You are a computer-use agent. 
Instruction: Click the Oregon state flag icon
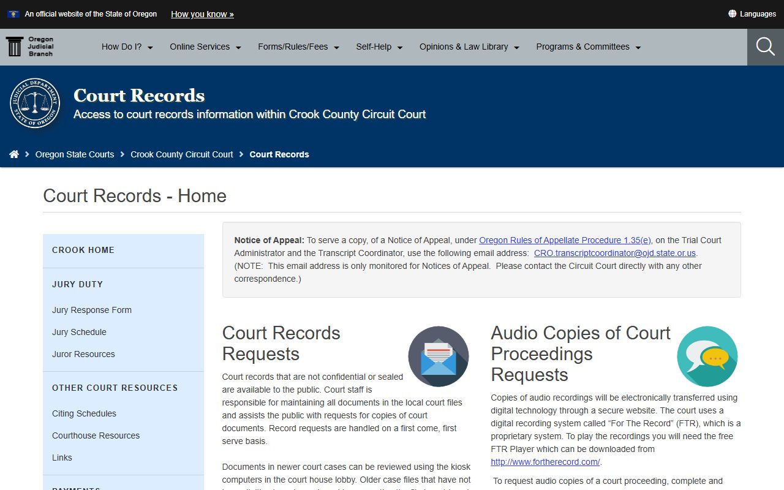point(13,14)
